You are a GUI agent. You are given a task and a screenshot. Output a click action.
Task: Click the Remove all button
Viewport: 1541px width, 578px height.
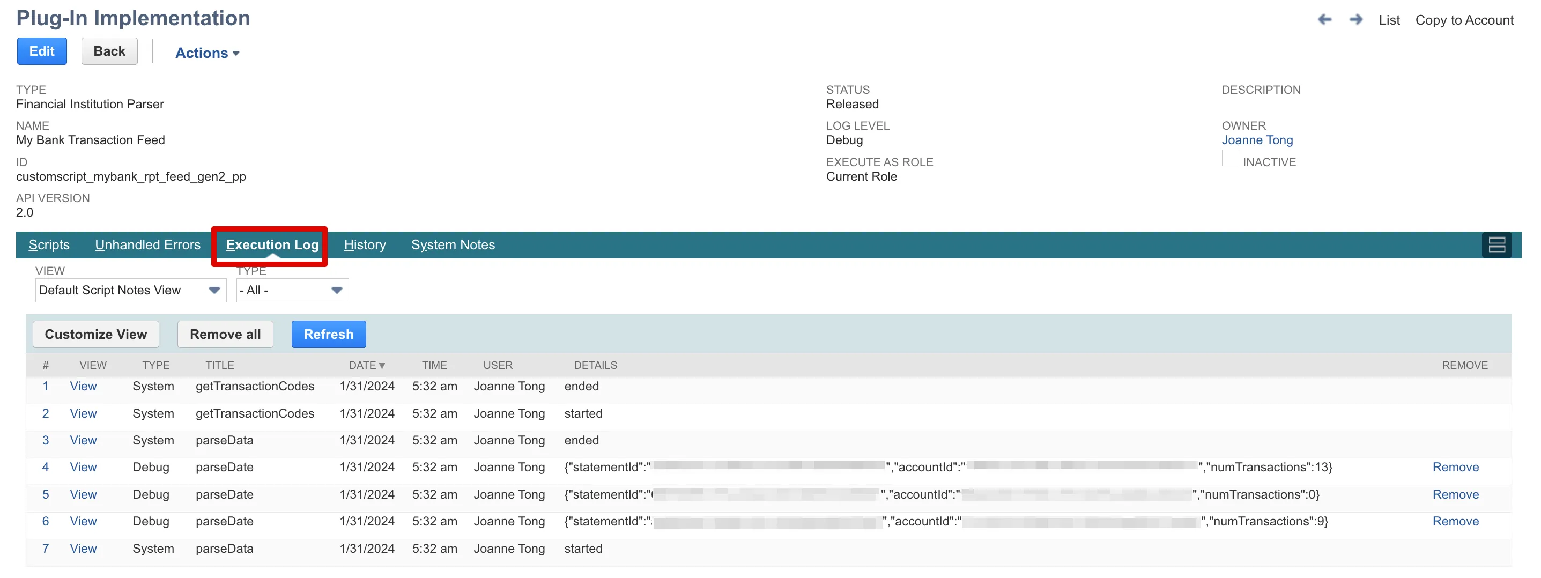(225, 335)
